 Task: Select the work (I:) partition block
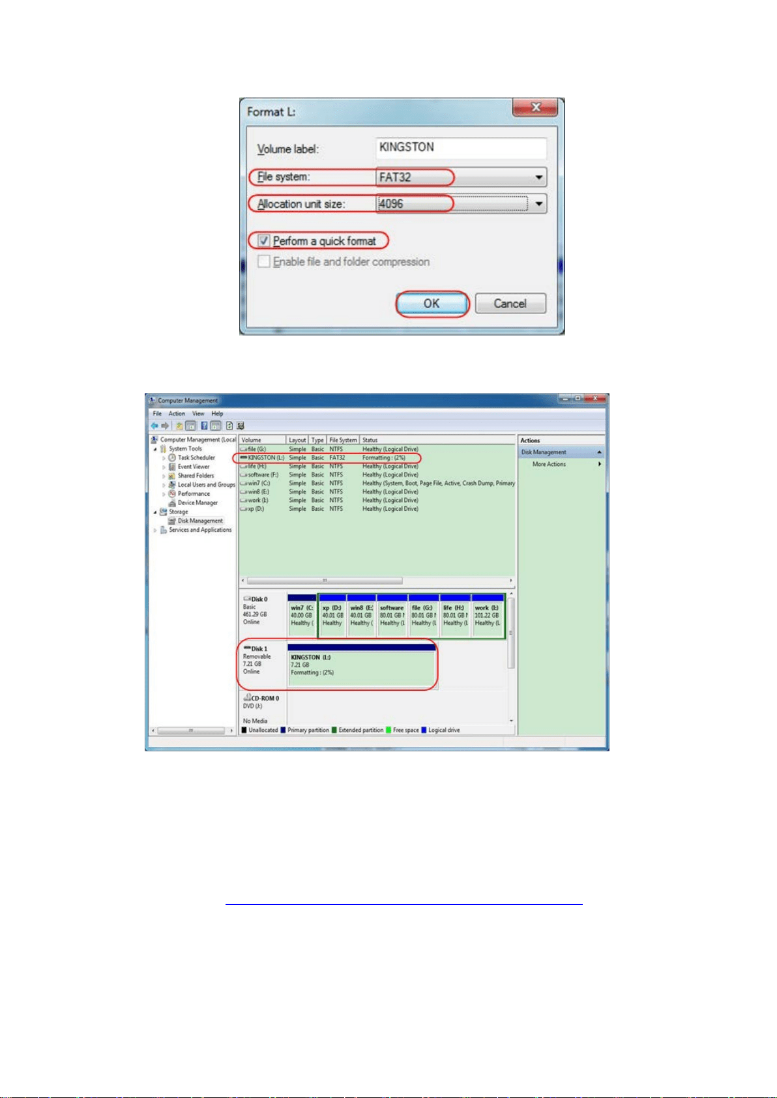[x=488, y=616]
